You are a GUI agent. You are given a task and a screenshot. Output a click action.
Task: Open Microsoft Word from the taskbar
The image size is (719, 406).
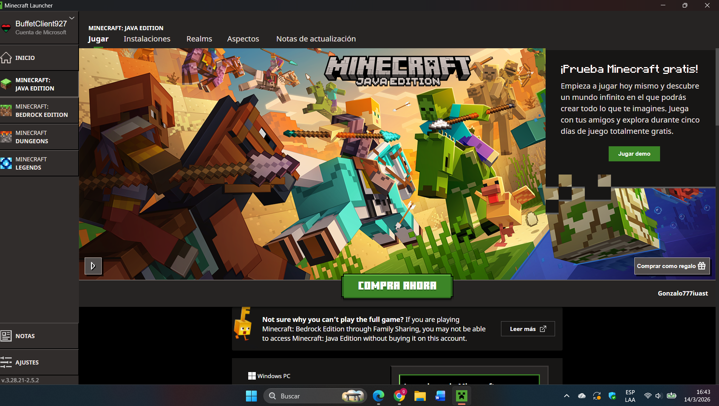(x=440, y=396)
